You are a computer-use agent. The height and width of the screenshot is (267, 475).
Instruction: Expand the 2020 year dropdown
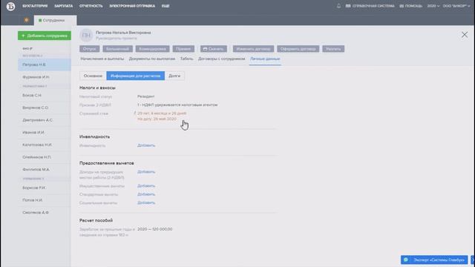[433, 6]
